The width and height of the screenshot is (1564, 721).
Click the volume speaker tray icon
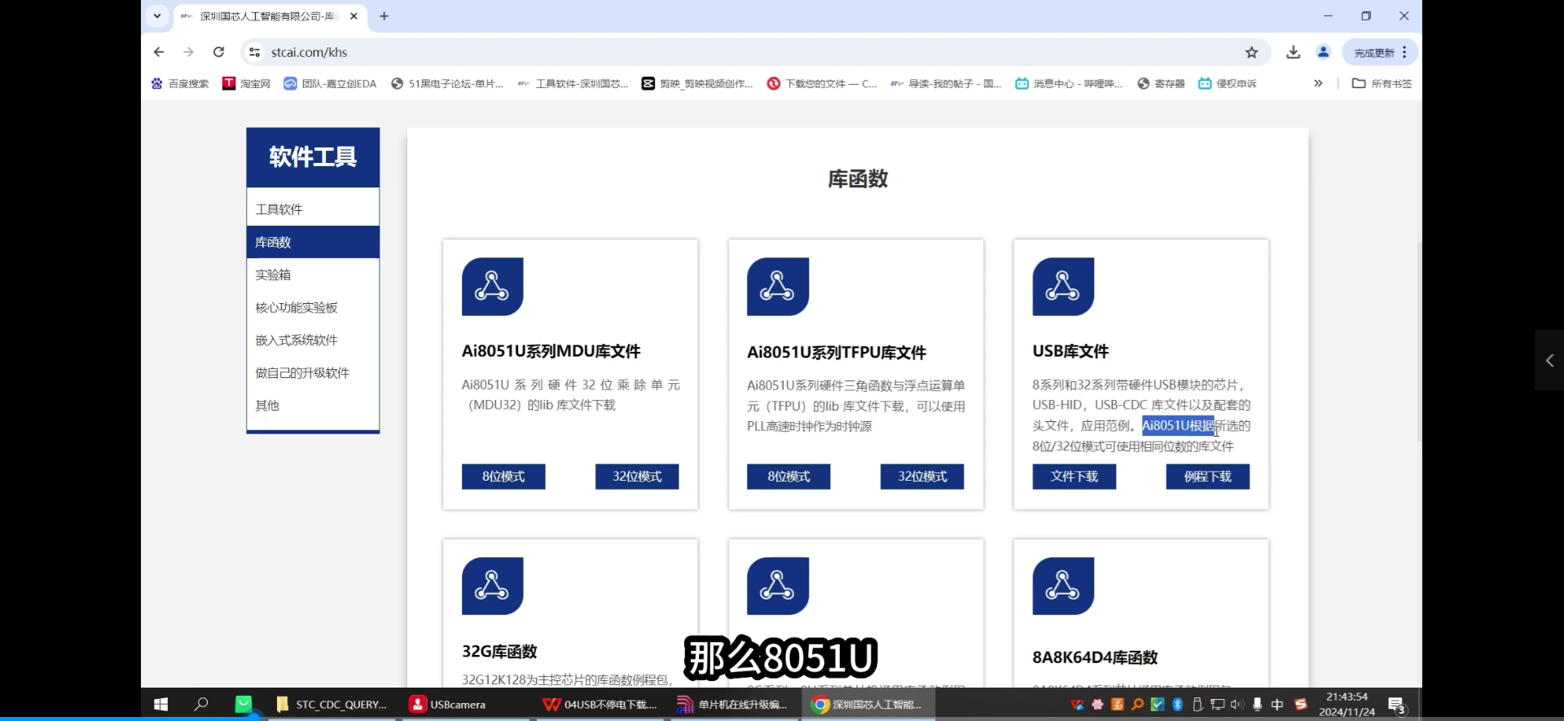(x=1237, y=704)
